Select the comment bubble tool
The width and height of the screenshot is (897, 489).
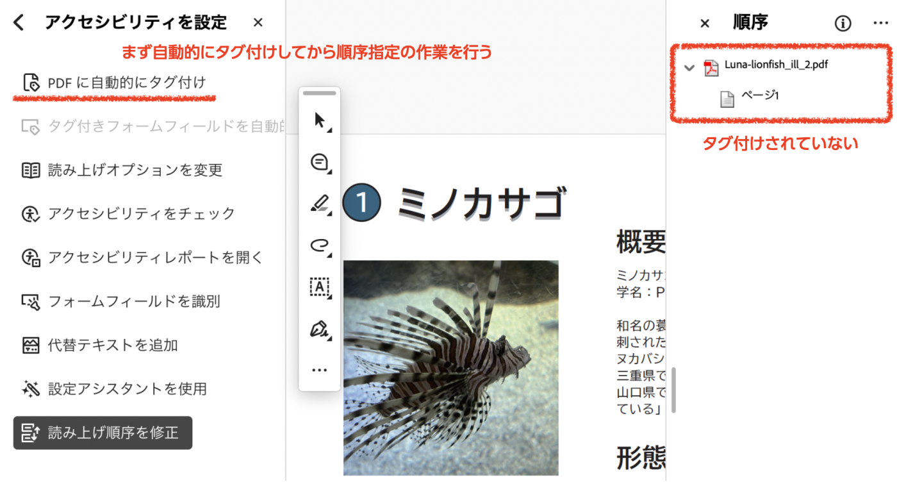click(320, 162)
